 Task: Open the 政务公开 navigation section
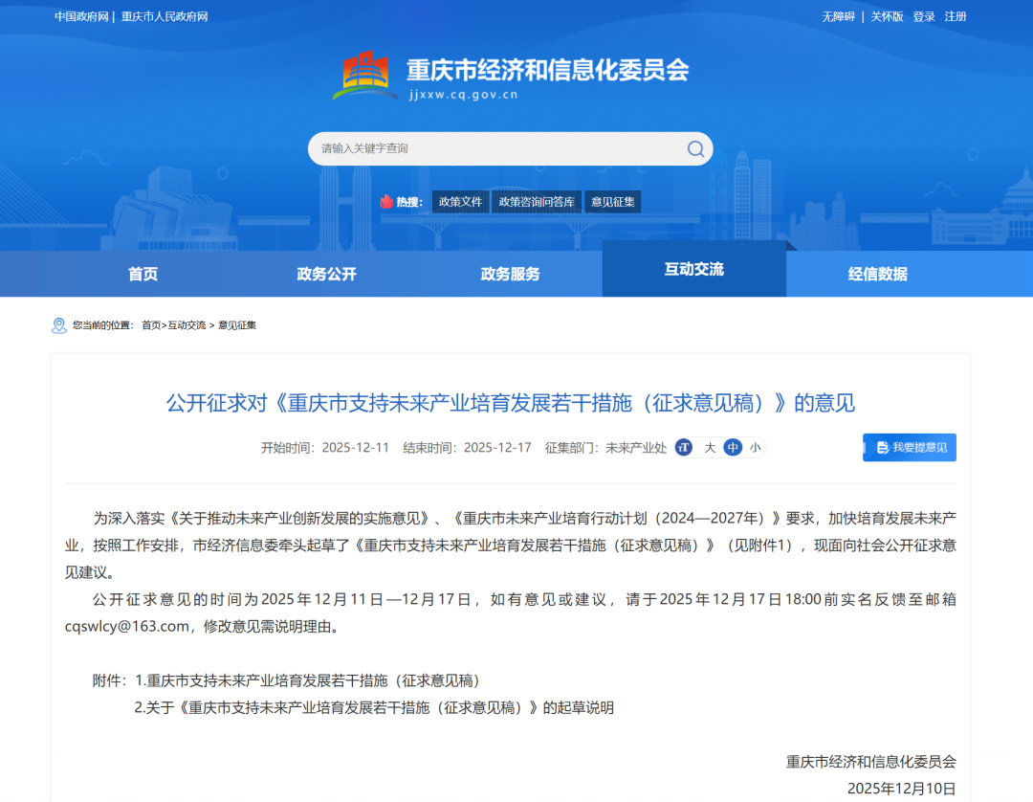(325, 274)
